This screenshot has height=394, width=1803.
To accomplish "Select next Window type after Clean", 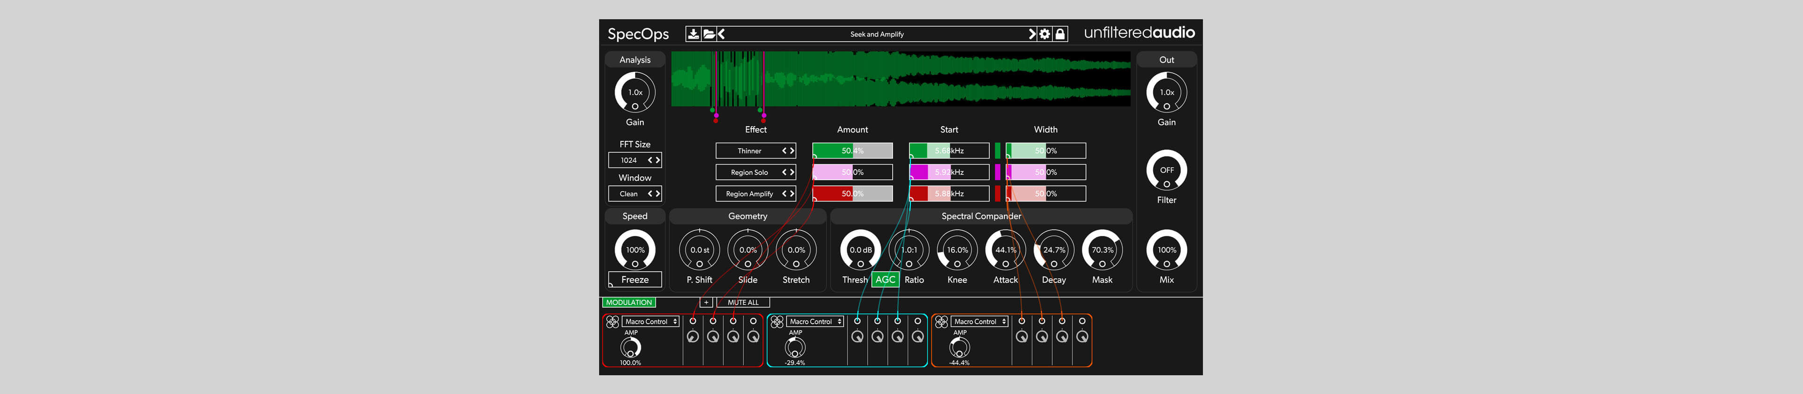I will click(x=657, y=194).
